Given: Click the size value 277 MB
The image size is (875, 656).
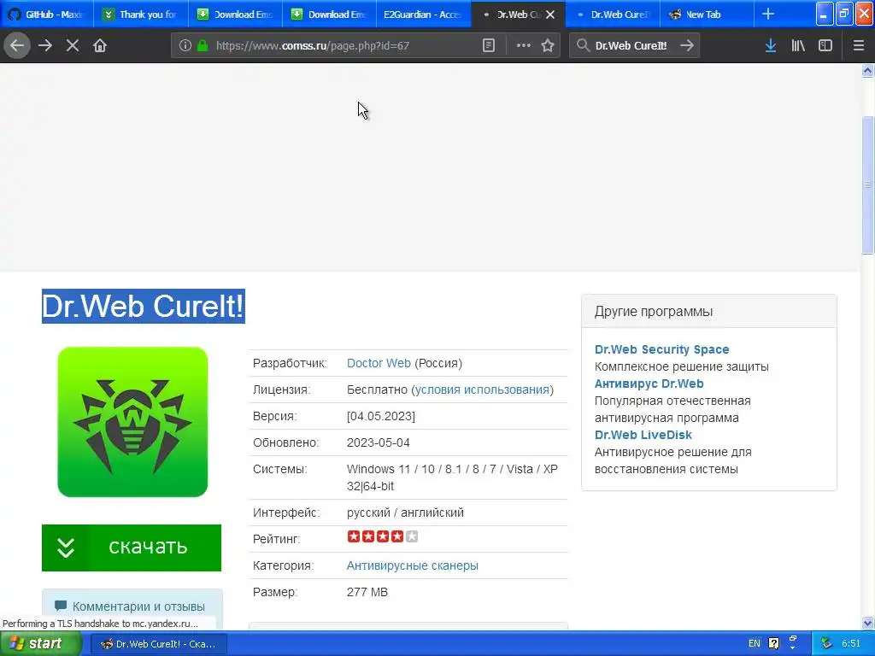Looking at the screenshot, I should [x=367, y=592].
